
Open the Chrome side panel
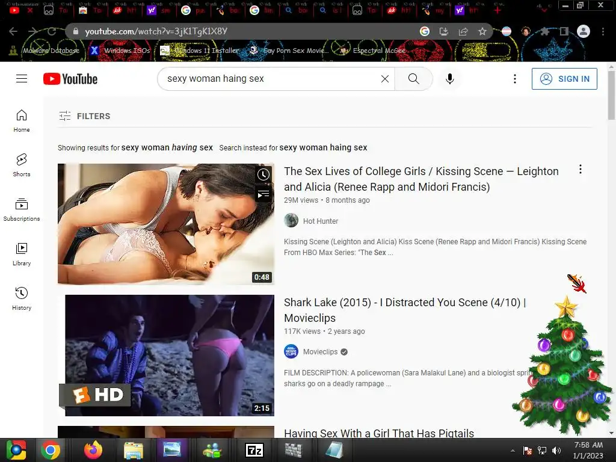point(564,31)
